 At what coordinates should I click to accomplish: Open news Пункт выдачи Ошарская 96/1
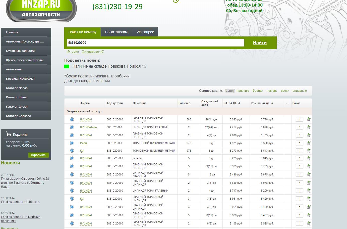25,183
